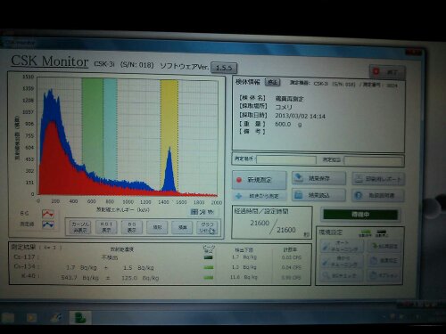Screen dimensions: 446x334
Task: Click the blue measured value curve icon
Action: click(x=48, y=224)
